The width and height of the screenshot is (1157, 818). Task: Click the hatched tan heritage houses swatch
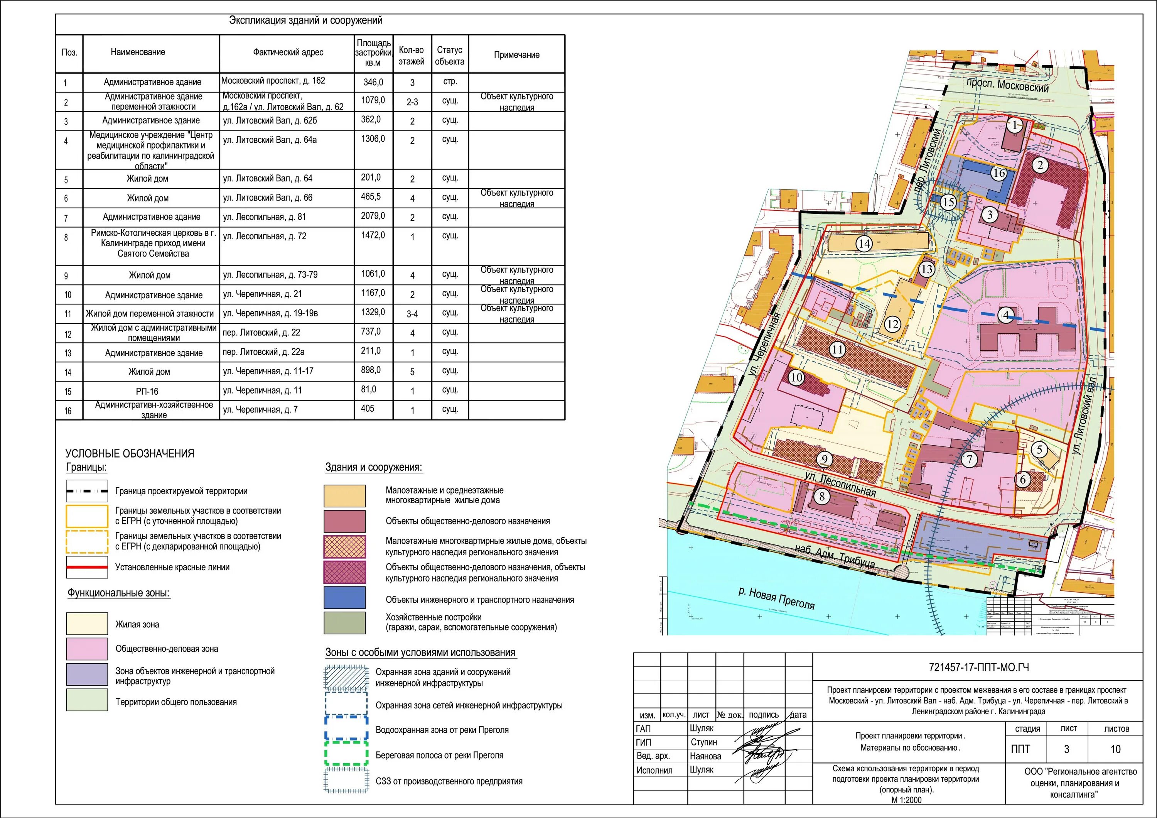[x=345, y=547]
